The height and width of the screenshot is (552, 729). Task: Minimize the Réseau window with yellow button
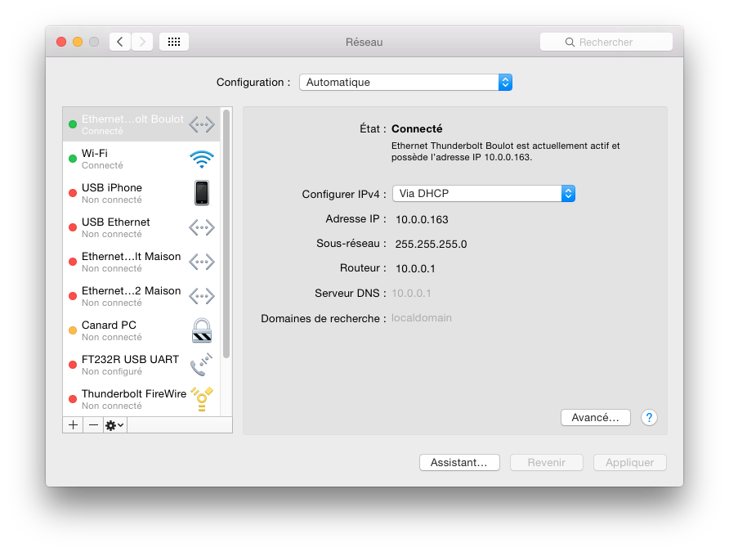(78, 42)
